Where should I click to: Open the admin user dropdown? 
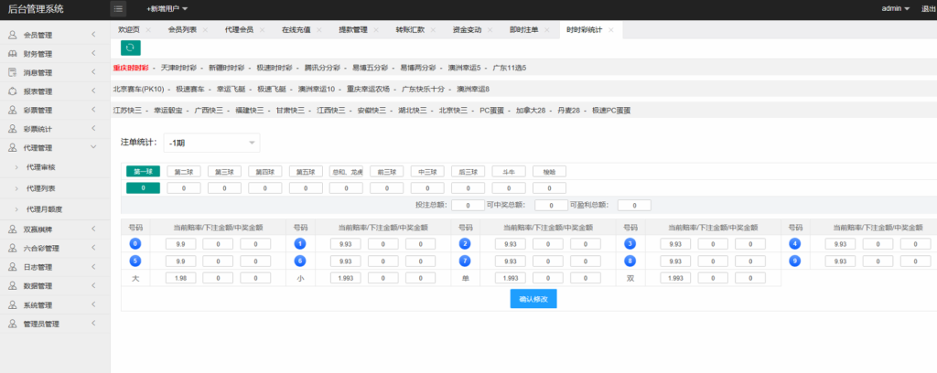click(895, 8)
